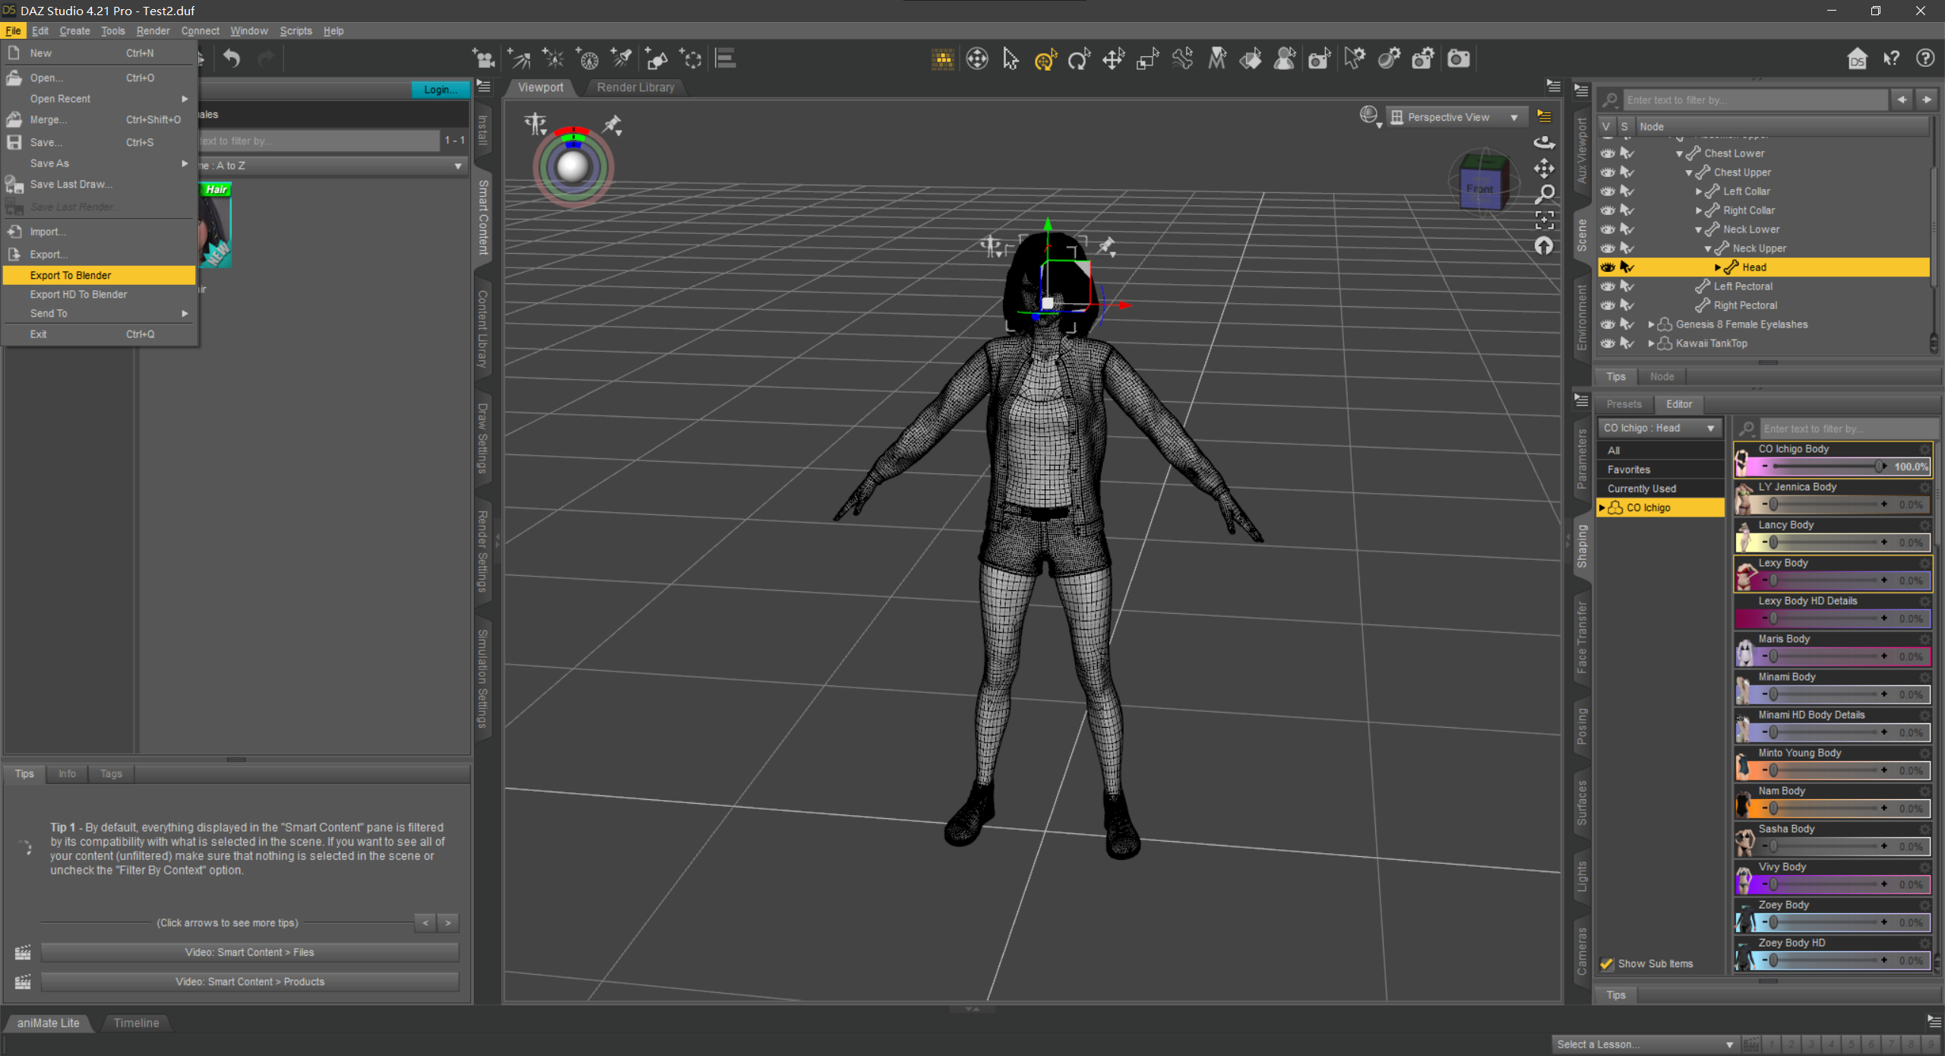Uncheck Show Sub Items checkbox
Screen dimensions: 1945x1056
pyautogui.click(x=1607, y=963)
